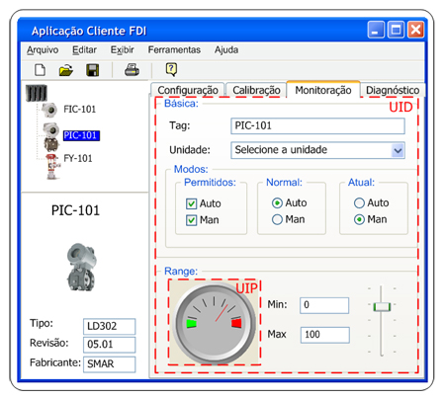Switch to the Diagnóstico tab

(393, 90)
